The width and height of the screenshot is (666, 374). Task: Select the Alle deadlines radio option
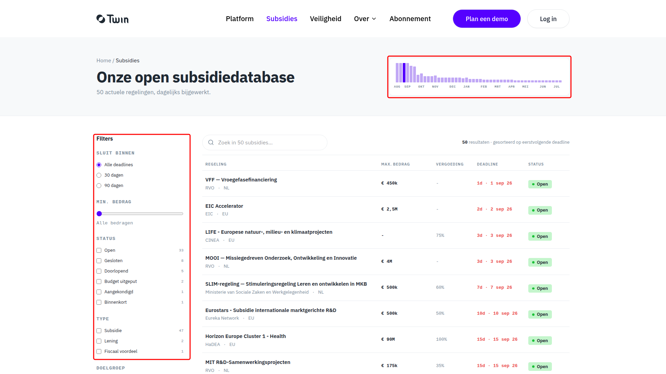coord(99,165)
